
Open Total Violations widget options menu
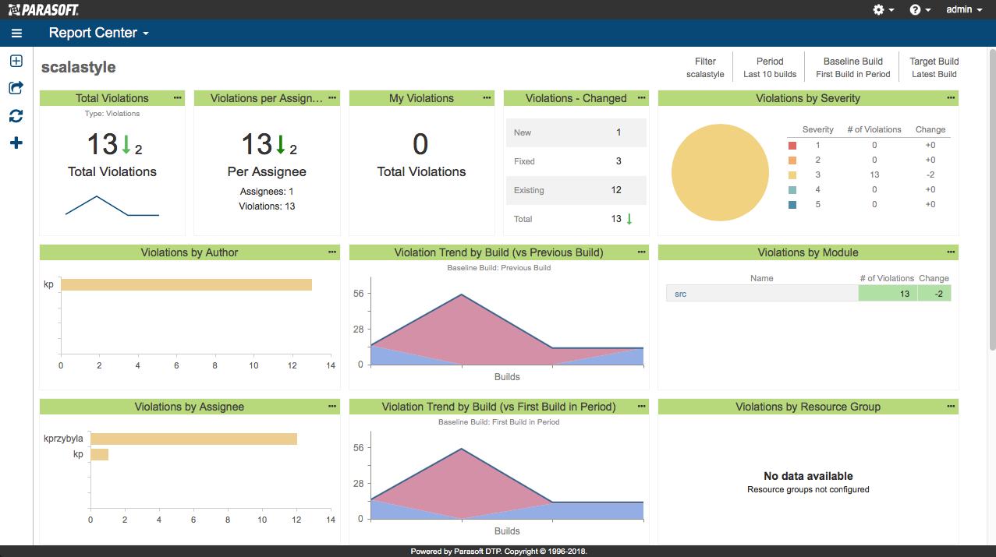[178, 98]
